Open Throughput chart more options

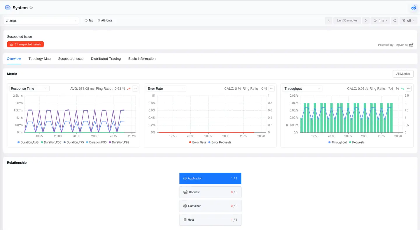click(409, 89)
